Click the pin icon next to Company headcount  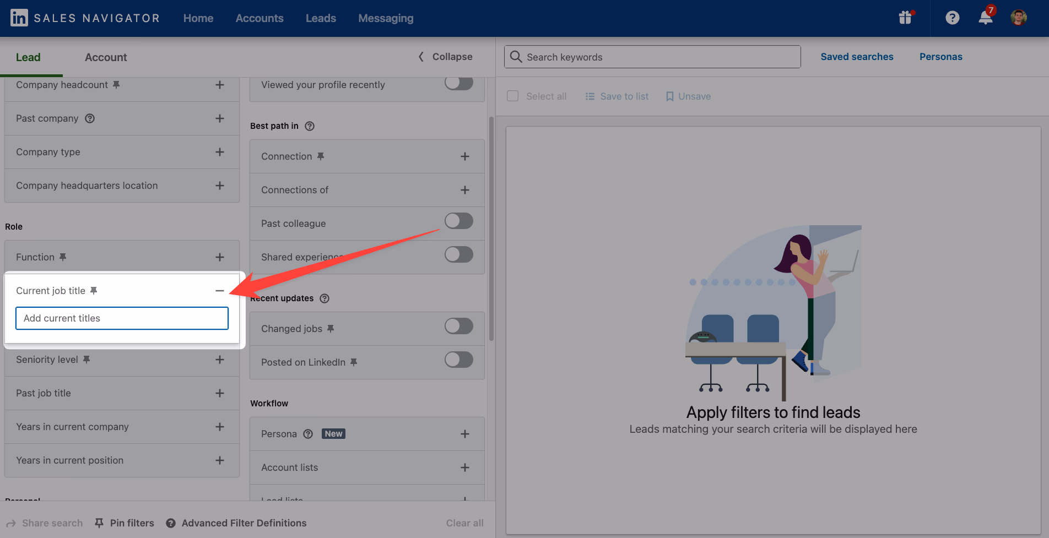tap(116, 85)
